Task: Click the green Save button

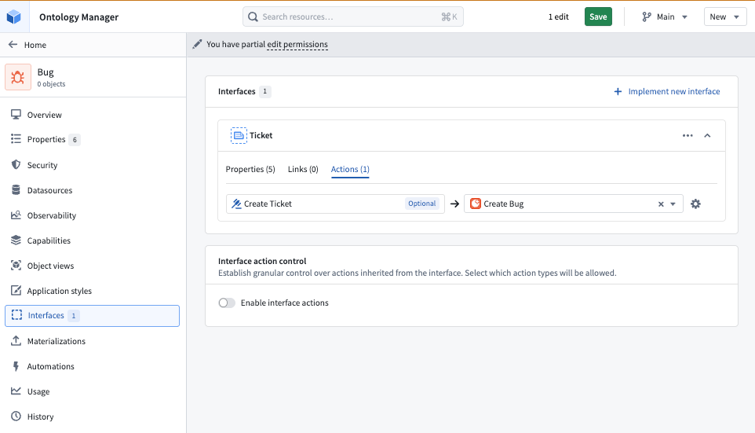Action: point(598,17)
